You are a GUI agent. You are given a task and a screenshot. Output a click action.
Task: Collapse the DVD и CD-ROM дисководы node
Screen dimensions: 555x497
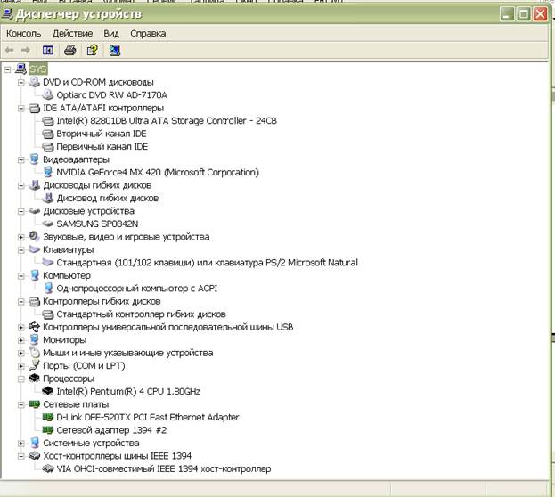(x=21, y=82)
